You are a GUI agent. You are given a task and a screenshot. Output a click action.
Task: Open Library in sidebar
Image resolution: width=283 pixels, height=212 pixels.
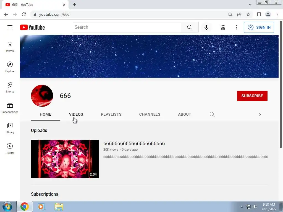10,128
